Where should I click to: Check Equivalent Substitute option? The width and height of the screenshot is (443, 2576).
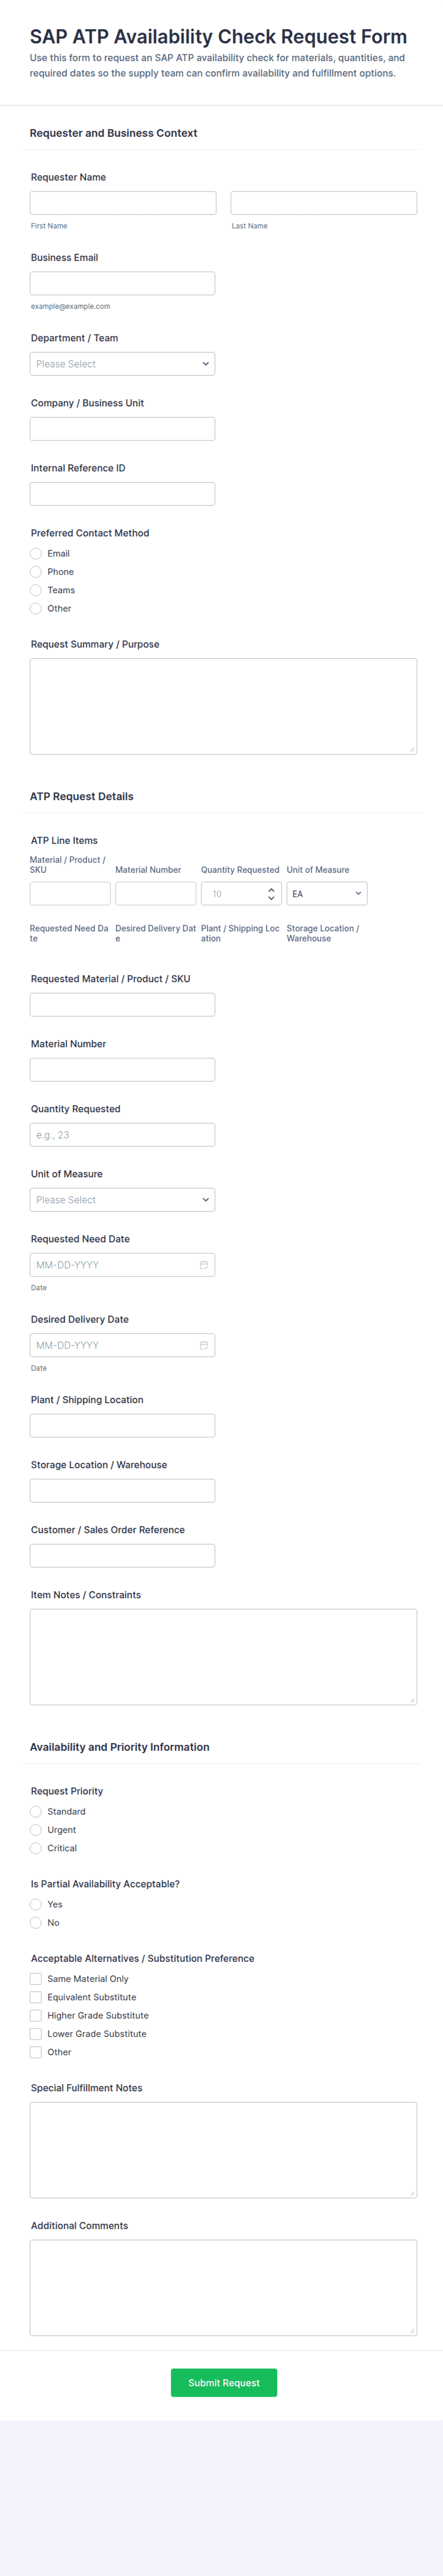[x=36, y=1997]
